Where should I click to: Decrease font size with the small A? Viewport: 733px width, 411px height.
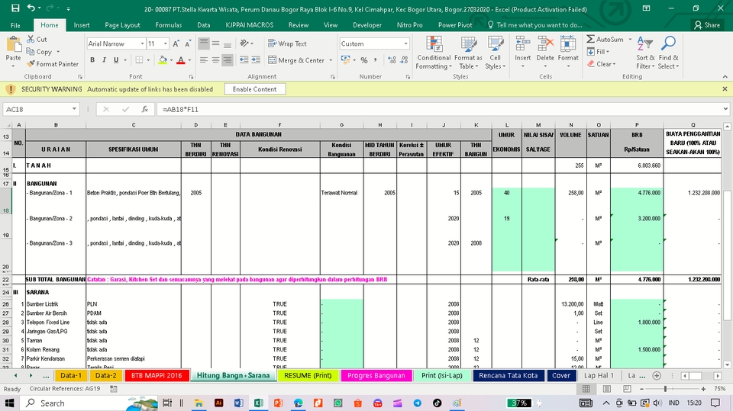[x=188, y=43]
